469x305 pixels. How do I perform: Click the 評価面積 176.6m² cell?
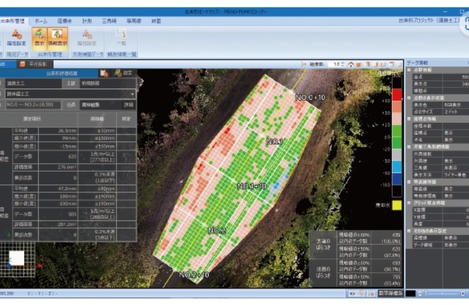[57, 167]
